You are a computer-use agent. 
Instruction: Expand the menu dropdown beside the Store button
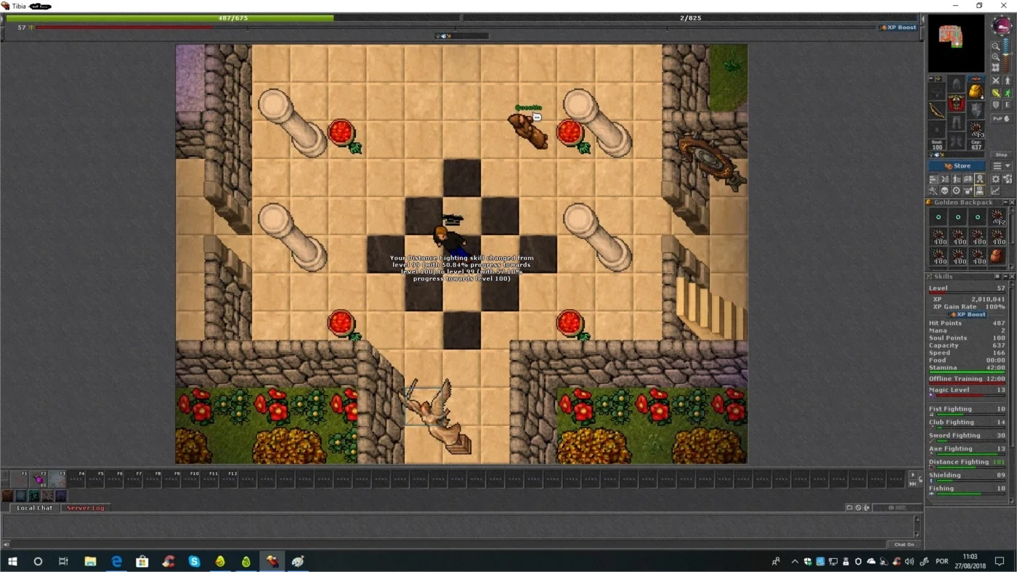(x=1002, y=166)
